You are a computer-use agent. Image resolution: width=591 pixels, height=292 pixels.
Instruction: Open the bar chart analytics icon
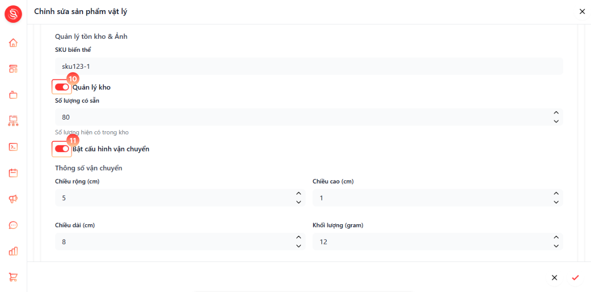click(x=13, y=251)
